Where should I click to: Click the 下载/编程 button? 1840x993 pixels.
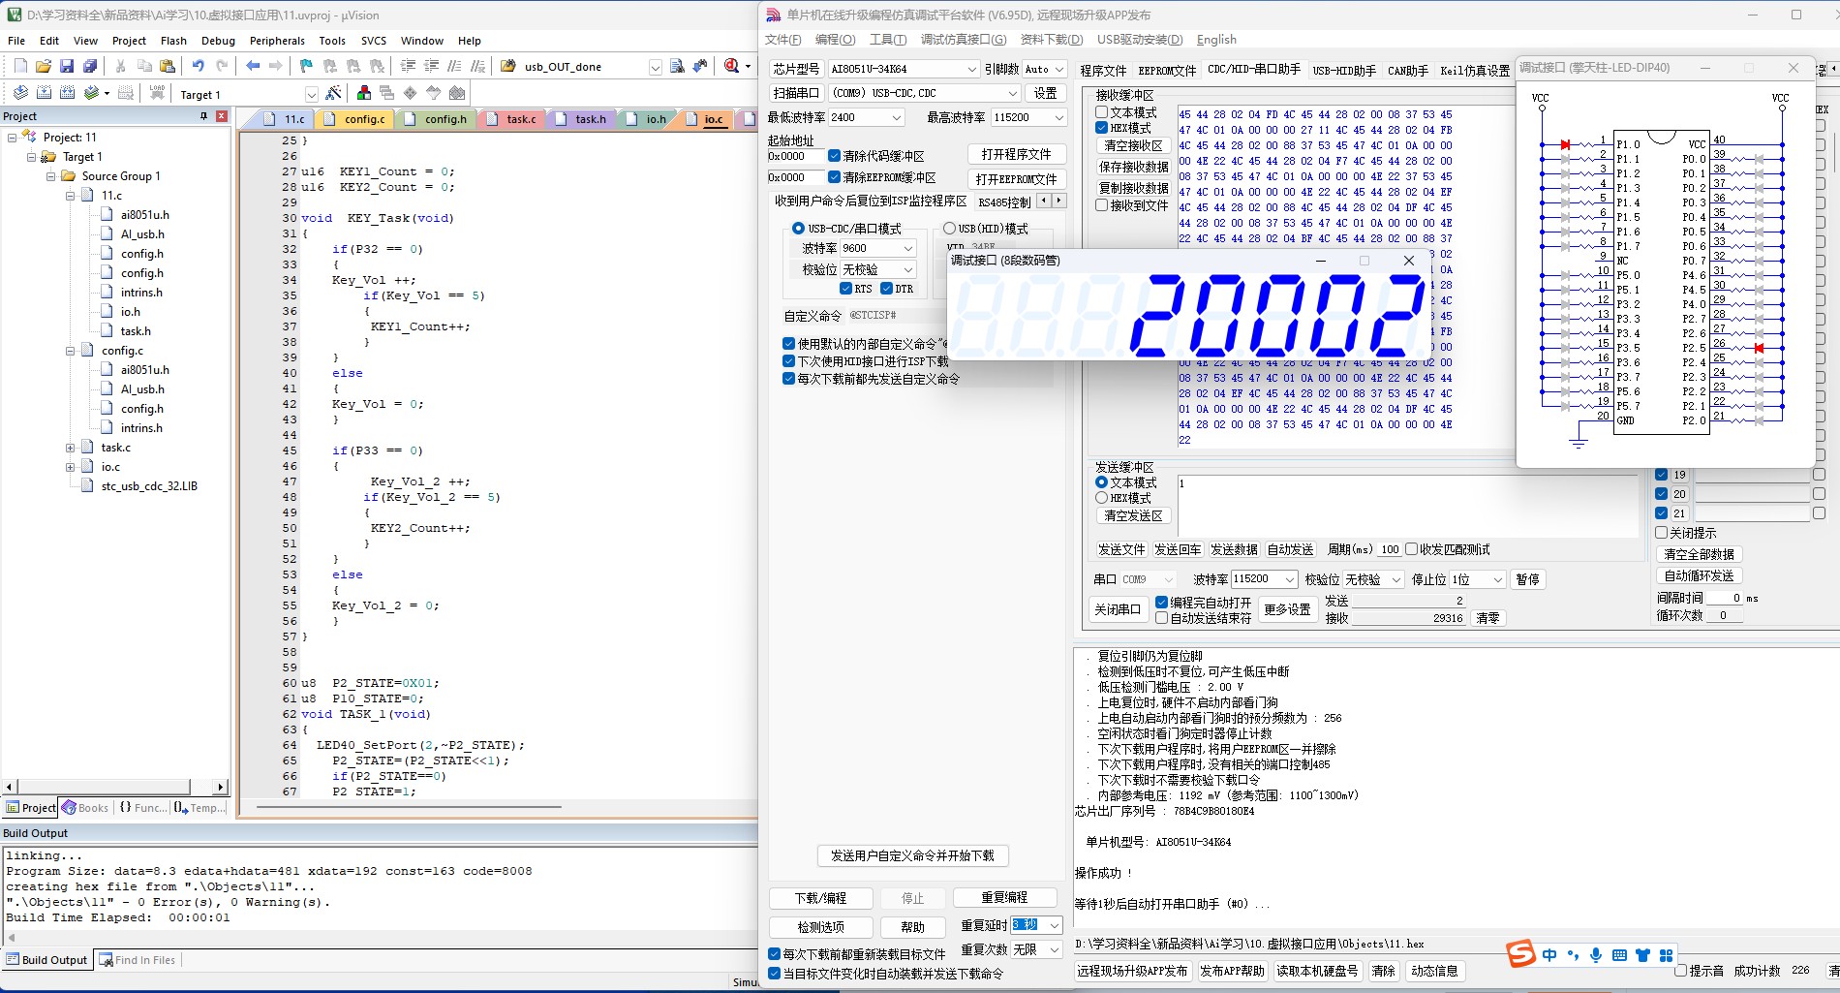coord(820,898)
